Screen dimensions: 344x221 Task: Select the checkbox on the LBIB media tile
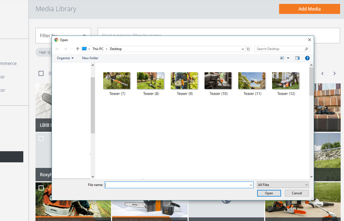(x=41, y=88)
